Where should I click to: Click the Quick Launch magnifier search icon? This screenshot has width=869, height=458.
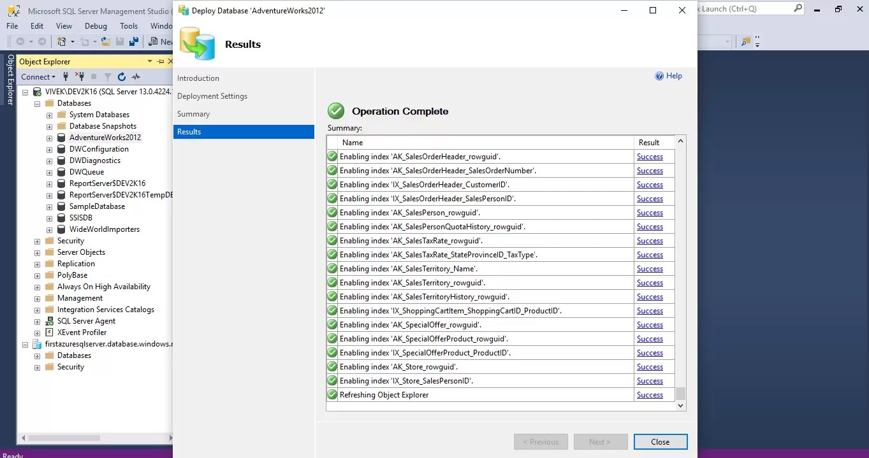pyautogui.click(x=798, y=8)
